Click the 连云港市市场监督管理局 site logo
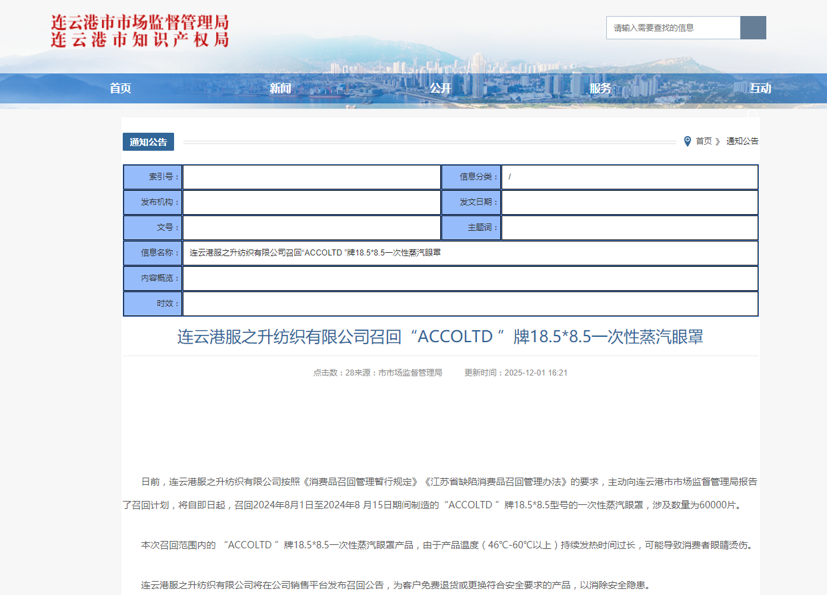This screenshot has width=827, height=595. tap(140, 21)
